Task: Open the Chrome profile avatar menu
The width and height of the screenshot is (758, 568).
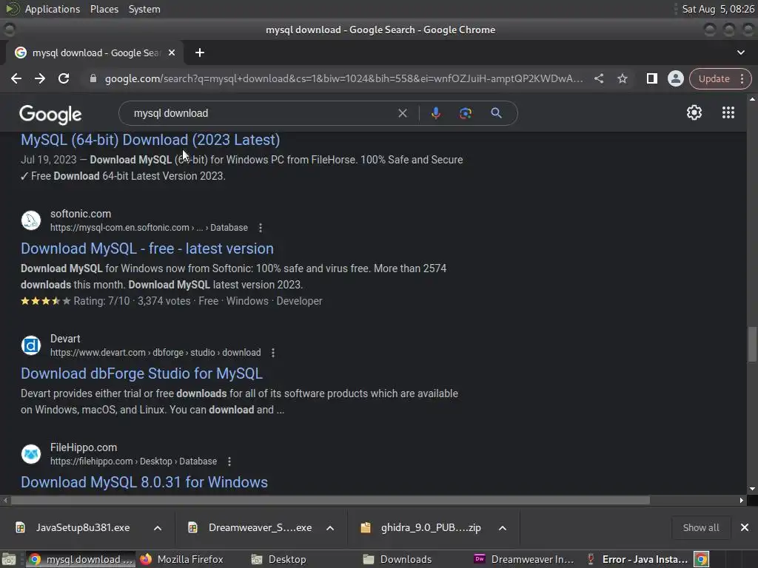Action: tap(675, 78)
